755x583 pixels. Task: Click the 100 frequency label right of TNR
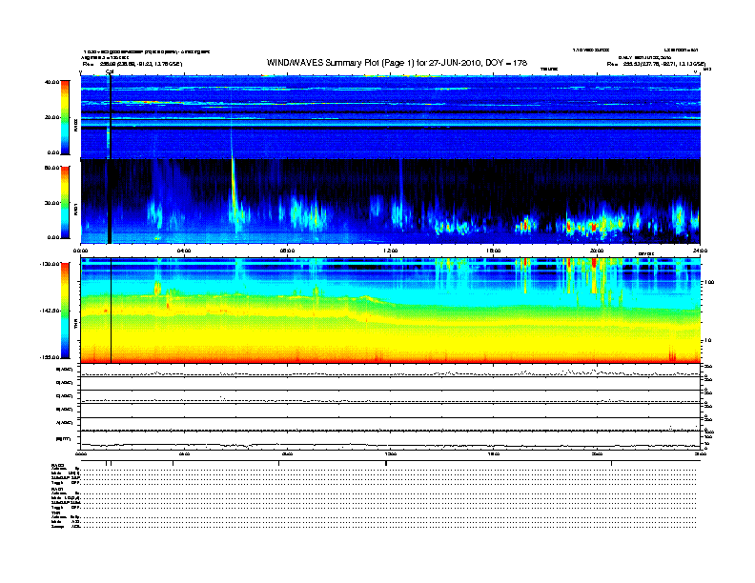point(709,282)
